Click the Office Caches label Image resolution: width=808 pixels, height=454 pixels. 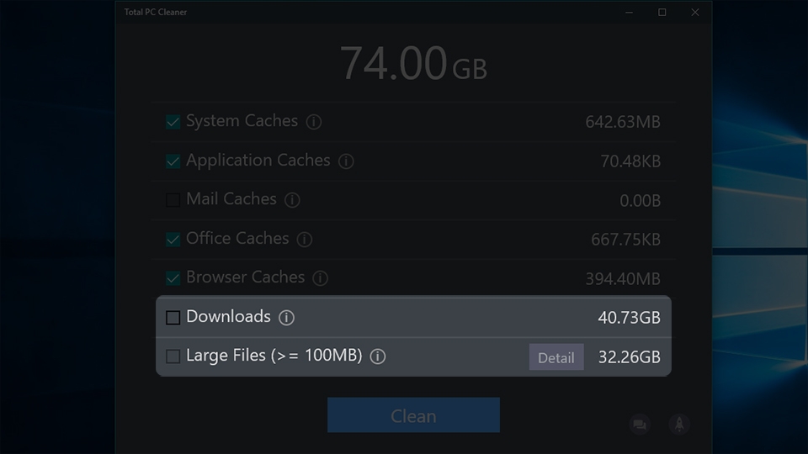coord(237,238)
